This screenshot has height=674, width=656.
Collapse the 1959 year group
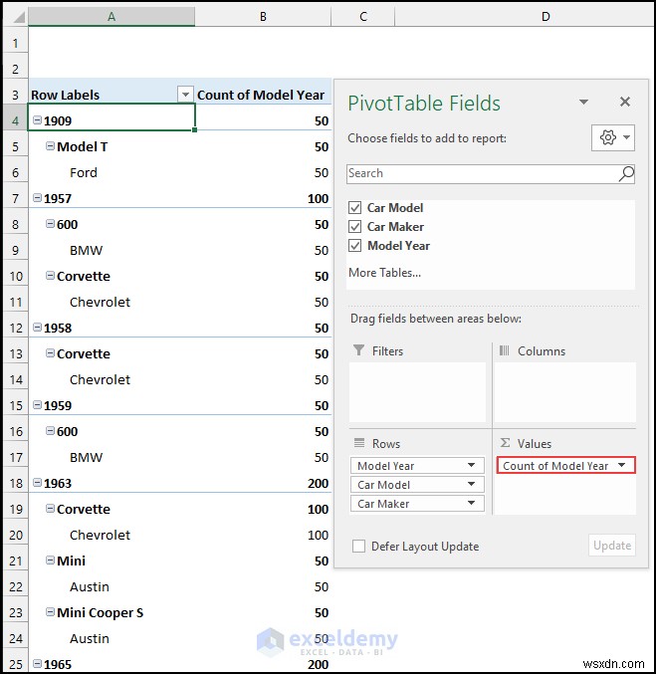[38, 405]
